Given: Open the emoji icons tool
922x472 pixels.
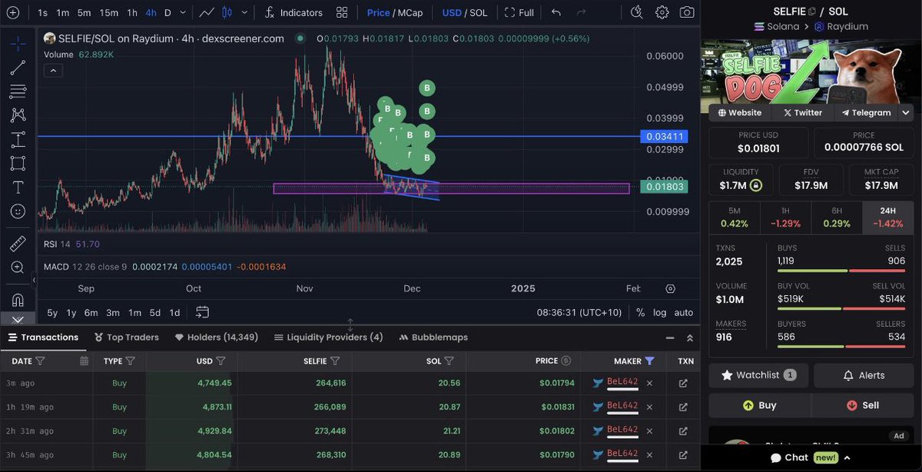Looking at the screenshot, I should (x=18, y=211).
